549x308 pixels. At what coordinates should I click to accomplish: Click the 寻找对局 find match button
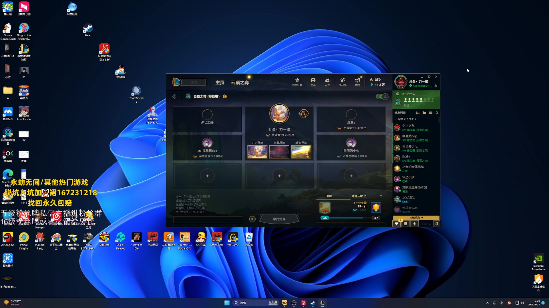coord(279,219)
